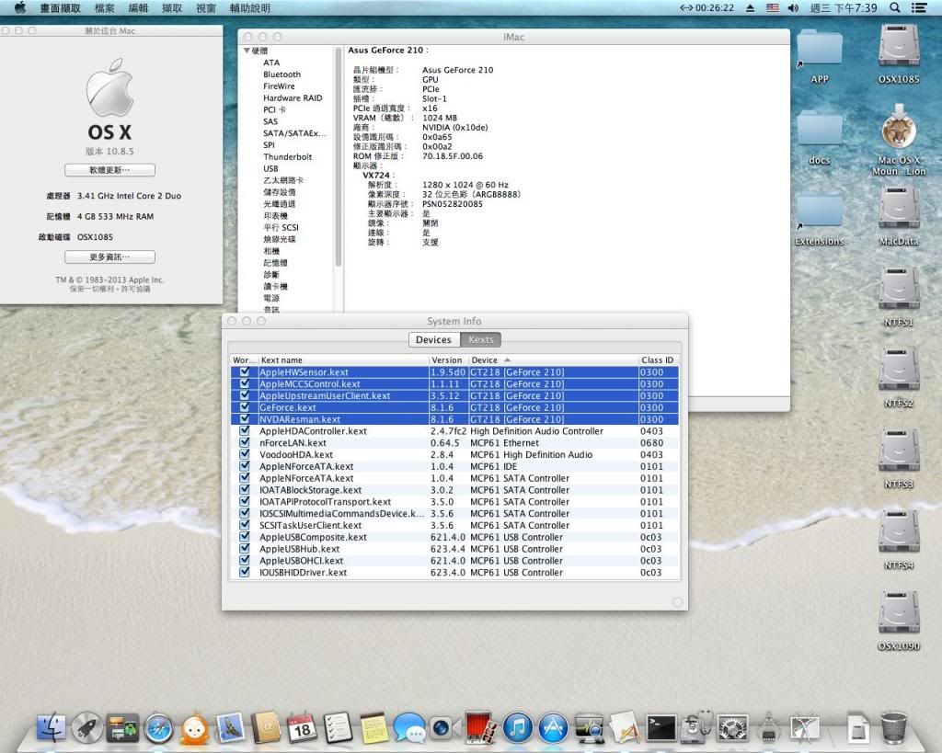Select the Kexts tab

[x=480, y=339]
